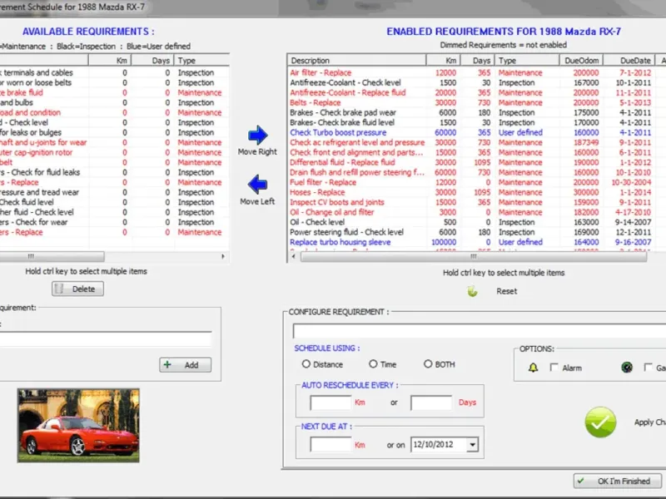Click the new requirement name input field
The width and height of the screenshot is (666, 499).
pyautogui.click(x=106, y=339)
